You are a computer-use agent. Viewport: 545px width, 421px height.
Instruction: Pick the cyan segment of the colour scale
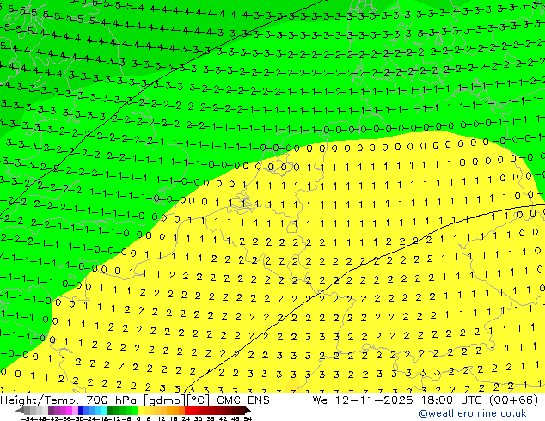point(104,410)
